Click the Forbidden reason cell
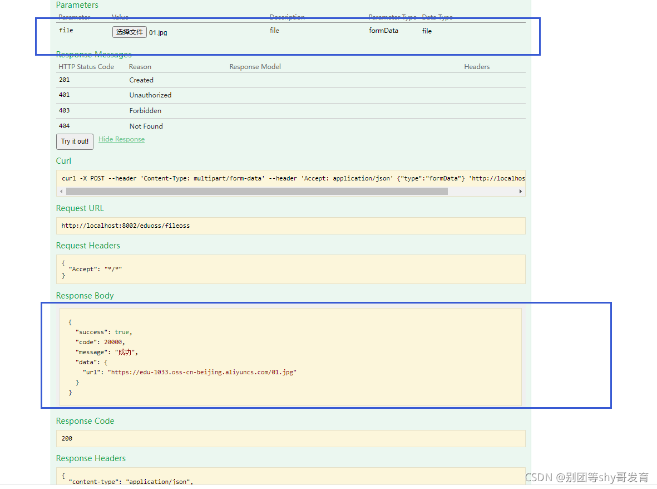 pyautogui.click(x=145, y=111)
